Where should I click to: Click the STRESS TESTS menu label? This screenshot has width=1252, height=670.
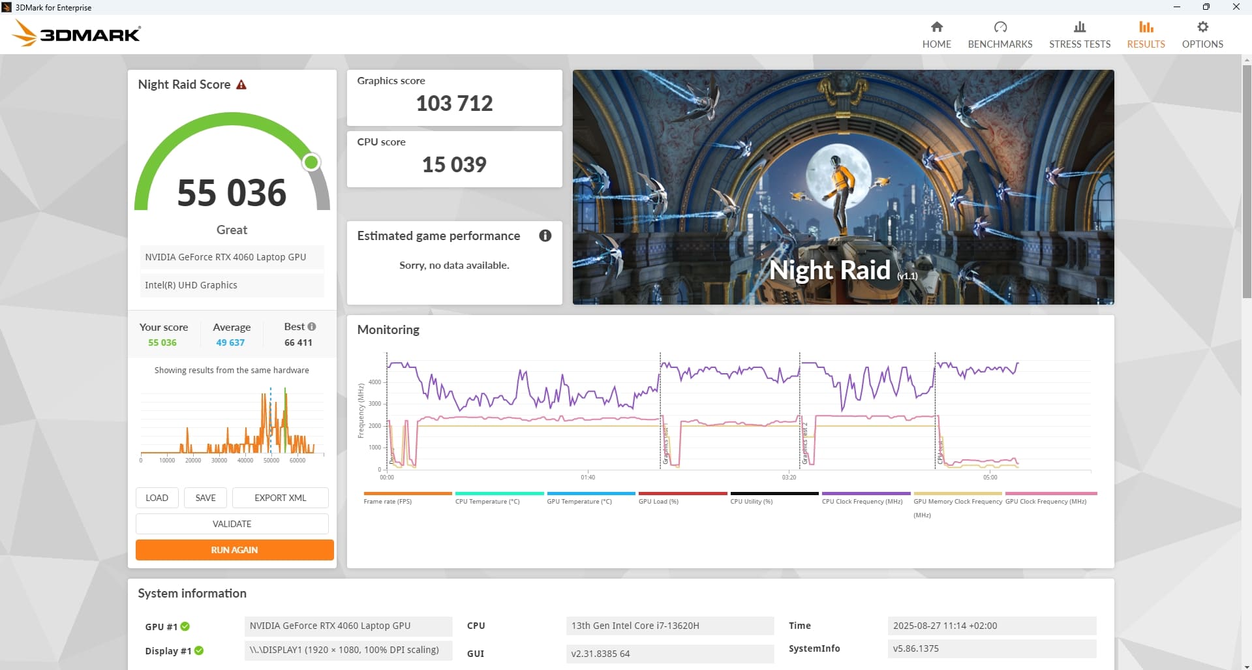click(x=1080, y=44)
